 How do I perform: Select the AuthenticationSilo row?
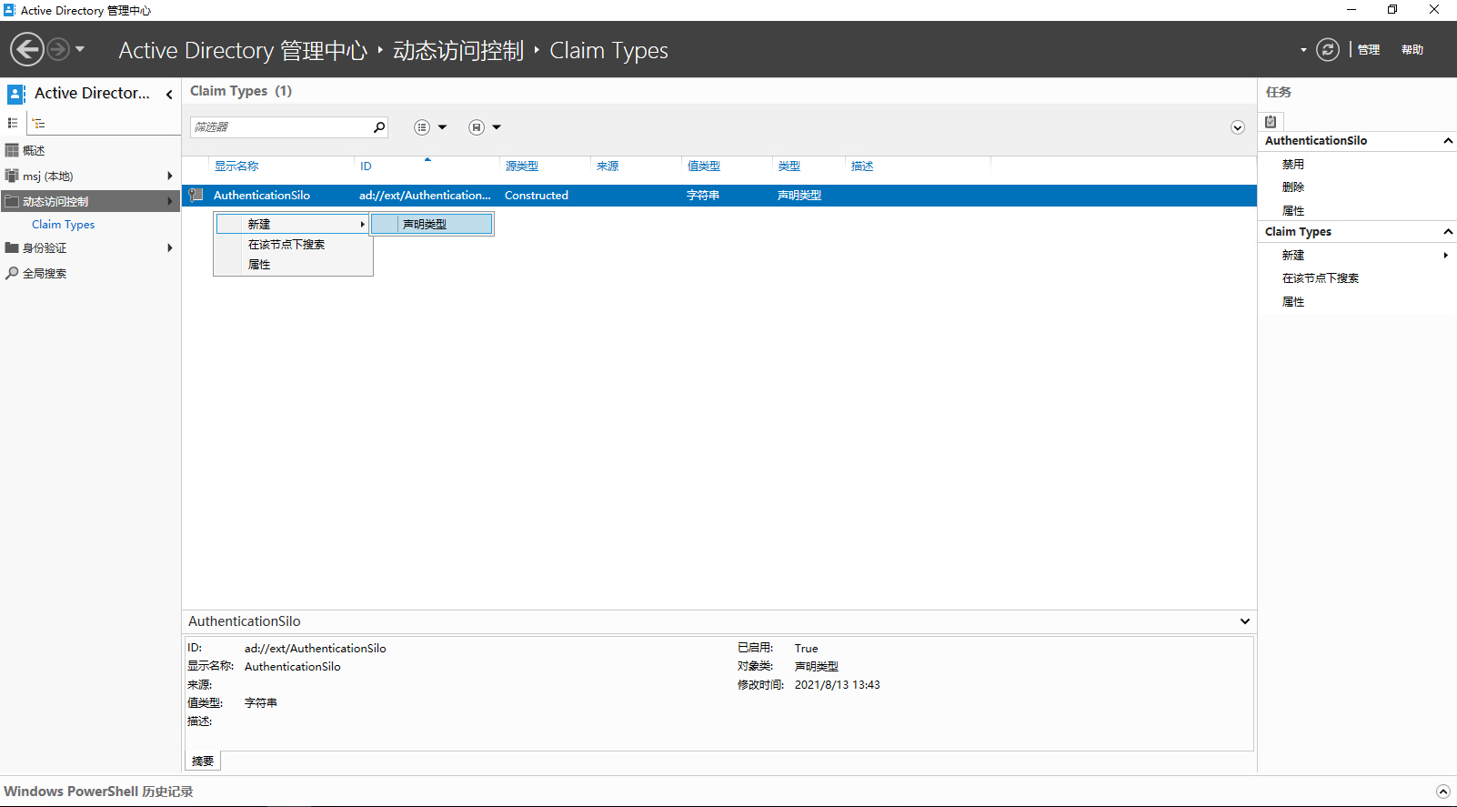tap(718, 196)
